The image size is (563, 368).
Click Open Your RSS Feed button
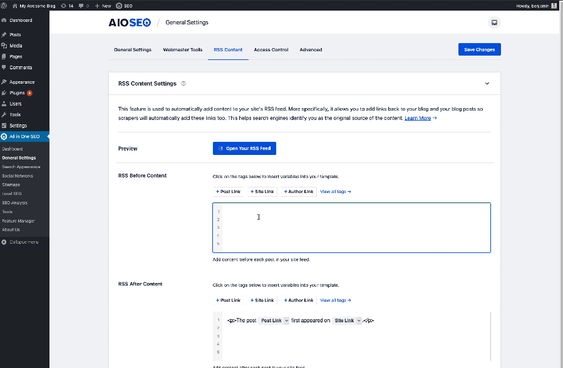244,148
